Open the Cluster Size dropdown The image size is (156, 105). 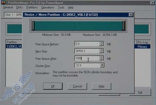tap(102, 65)
